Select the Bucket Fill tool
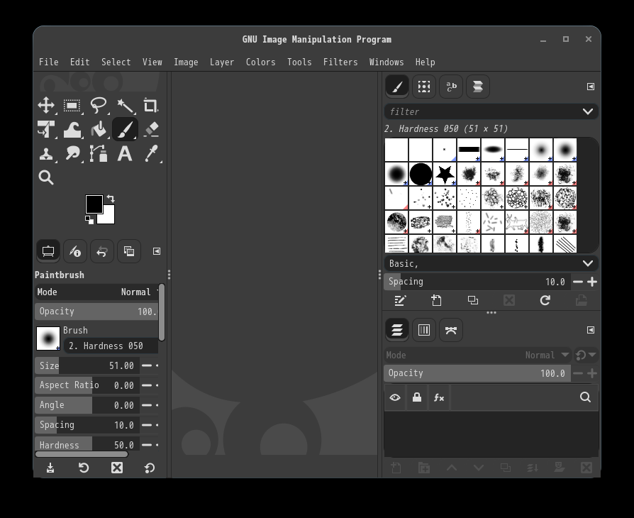The width and height of the screenshot is (634, 518). tap(99, 129)
